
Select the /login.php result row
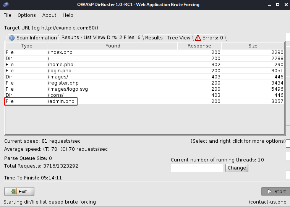pos(145,70)
